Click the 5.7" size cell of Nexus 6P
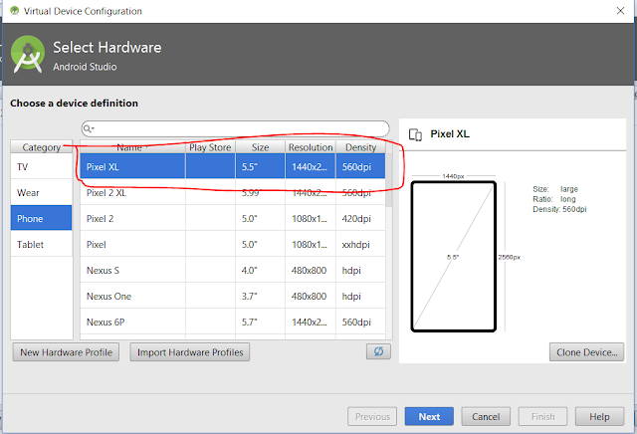The width and height of the screenshot is (637, 434). [260, 322]
